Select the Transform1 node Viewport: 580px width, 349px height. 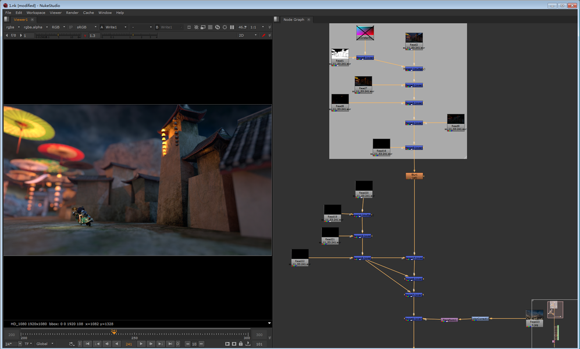(x=450, y=320)
